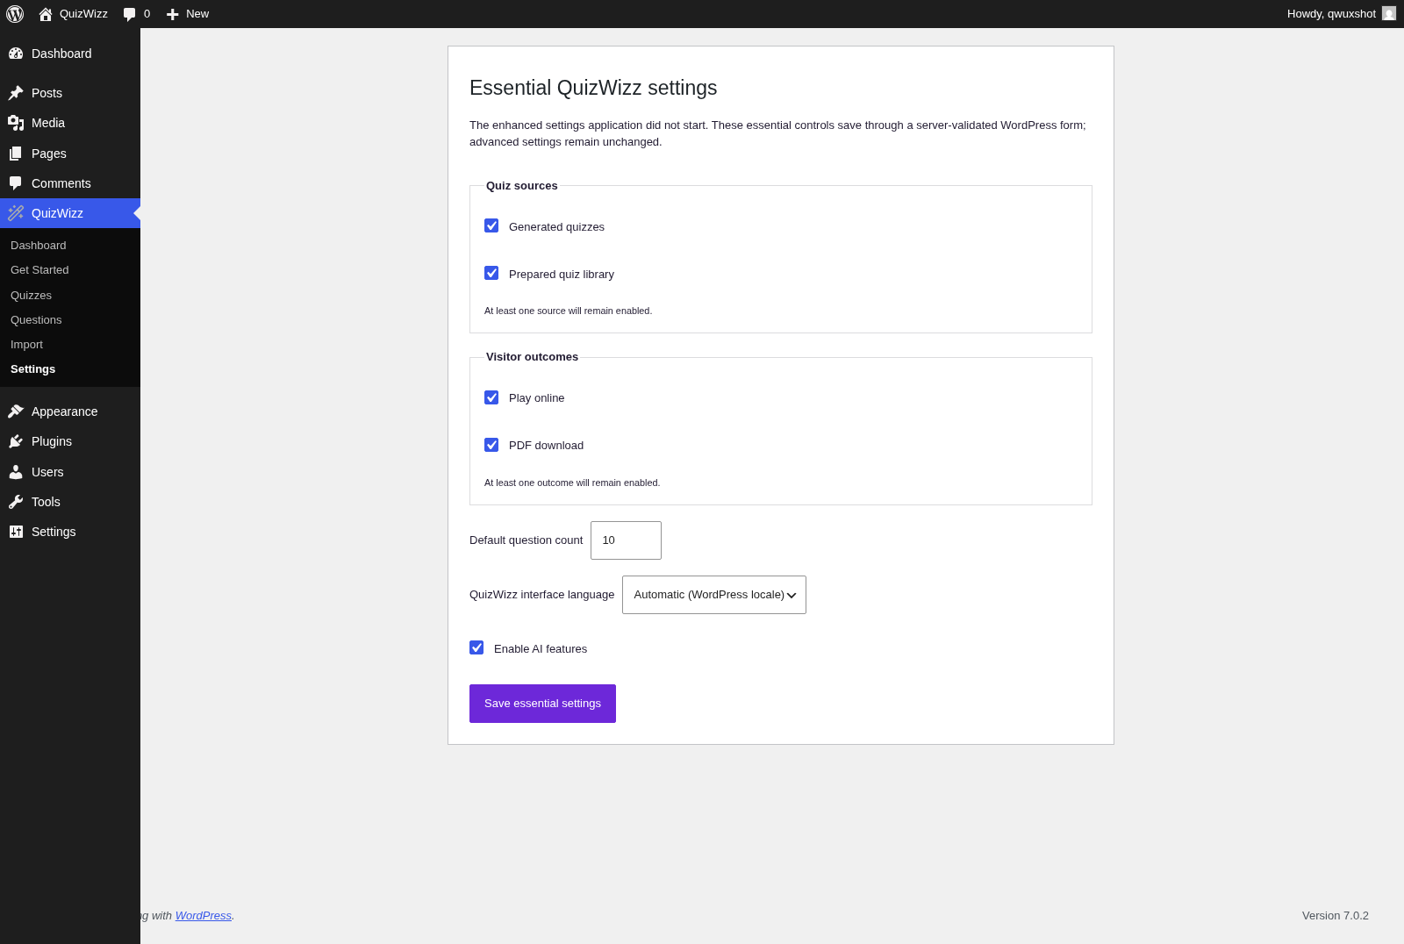Open the Import submenu item
This screenshot has height=944, width=1404.
pyautogui.click(x=27, y=345)
